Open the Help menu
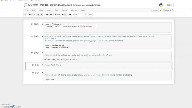192x108 pixels. pos(83,10)
